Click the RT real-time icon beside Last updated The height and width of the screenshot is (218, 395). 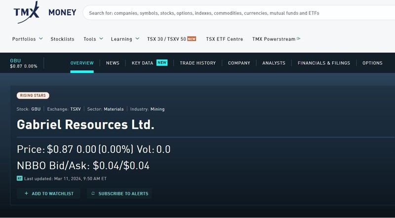coord(20,178)
